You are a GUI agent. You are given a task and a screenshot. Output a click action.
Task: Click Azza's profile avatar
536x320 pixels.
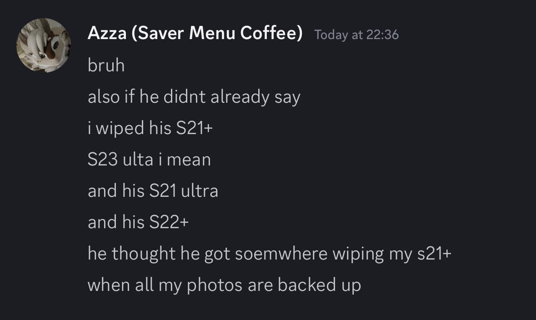pos(44,45)
